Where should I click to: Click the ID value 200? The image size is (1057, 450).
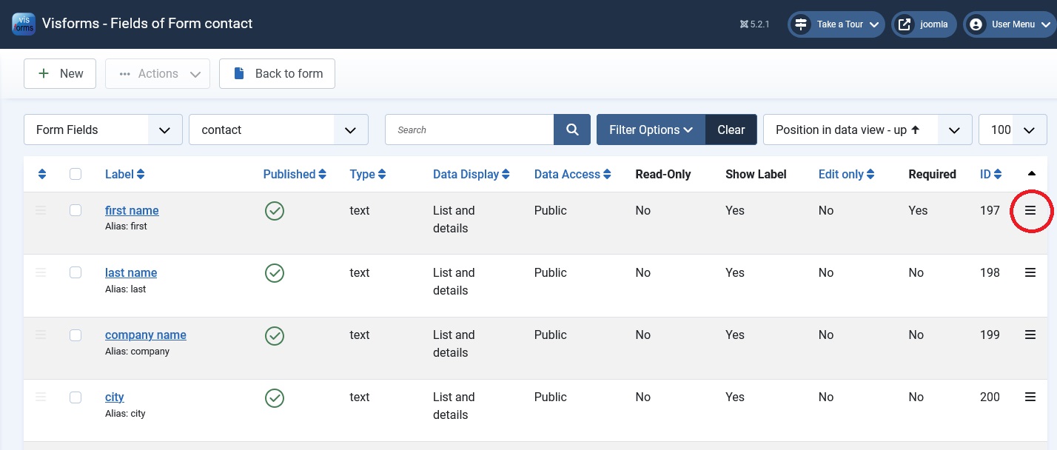tap(990, 397)
